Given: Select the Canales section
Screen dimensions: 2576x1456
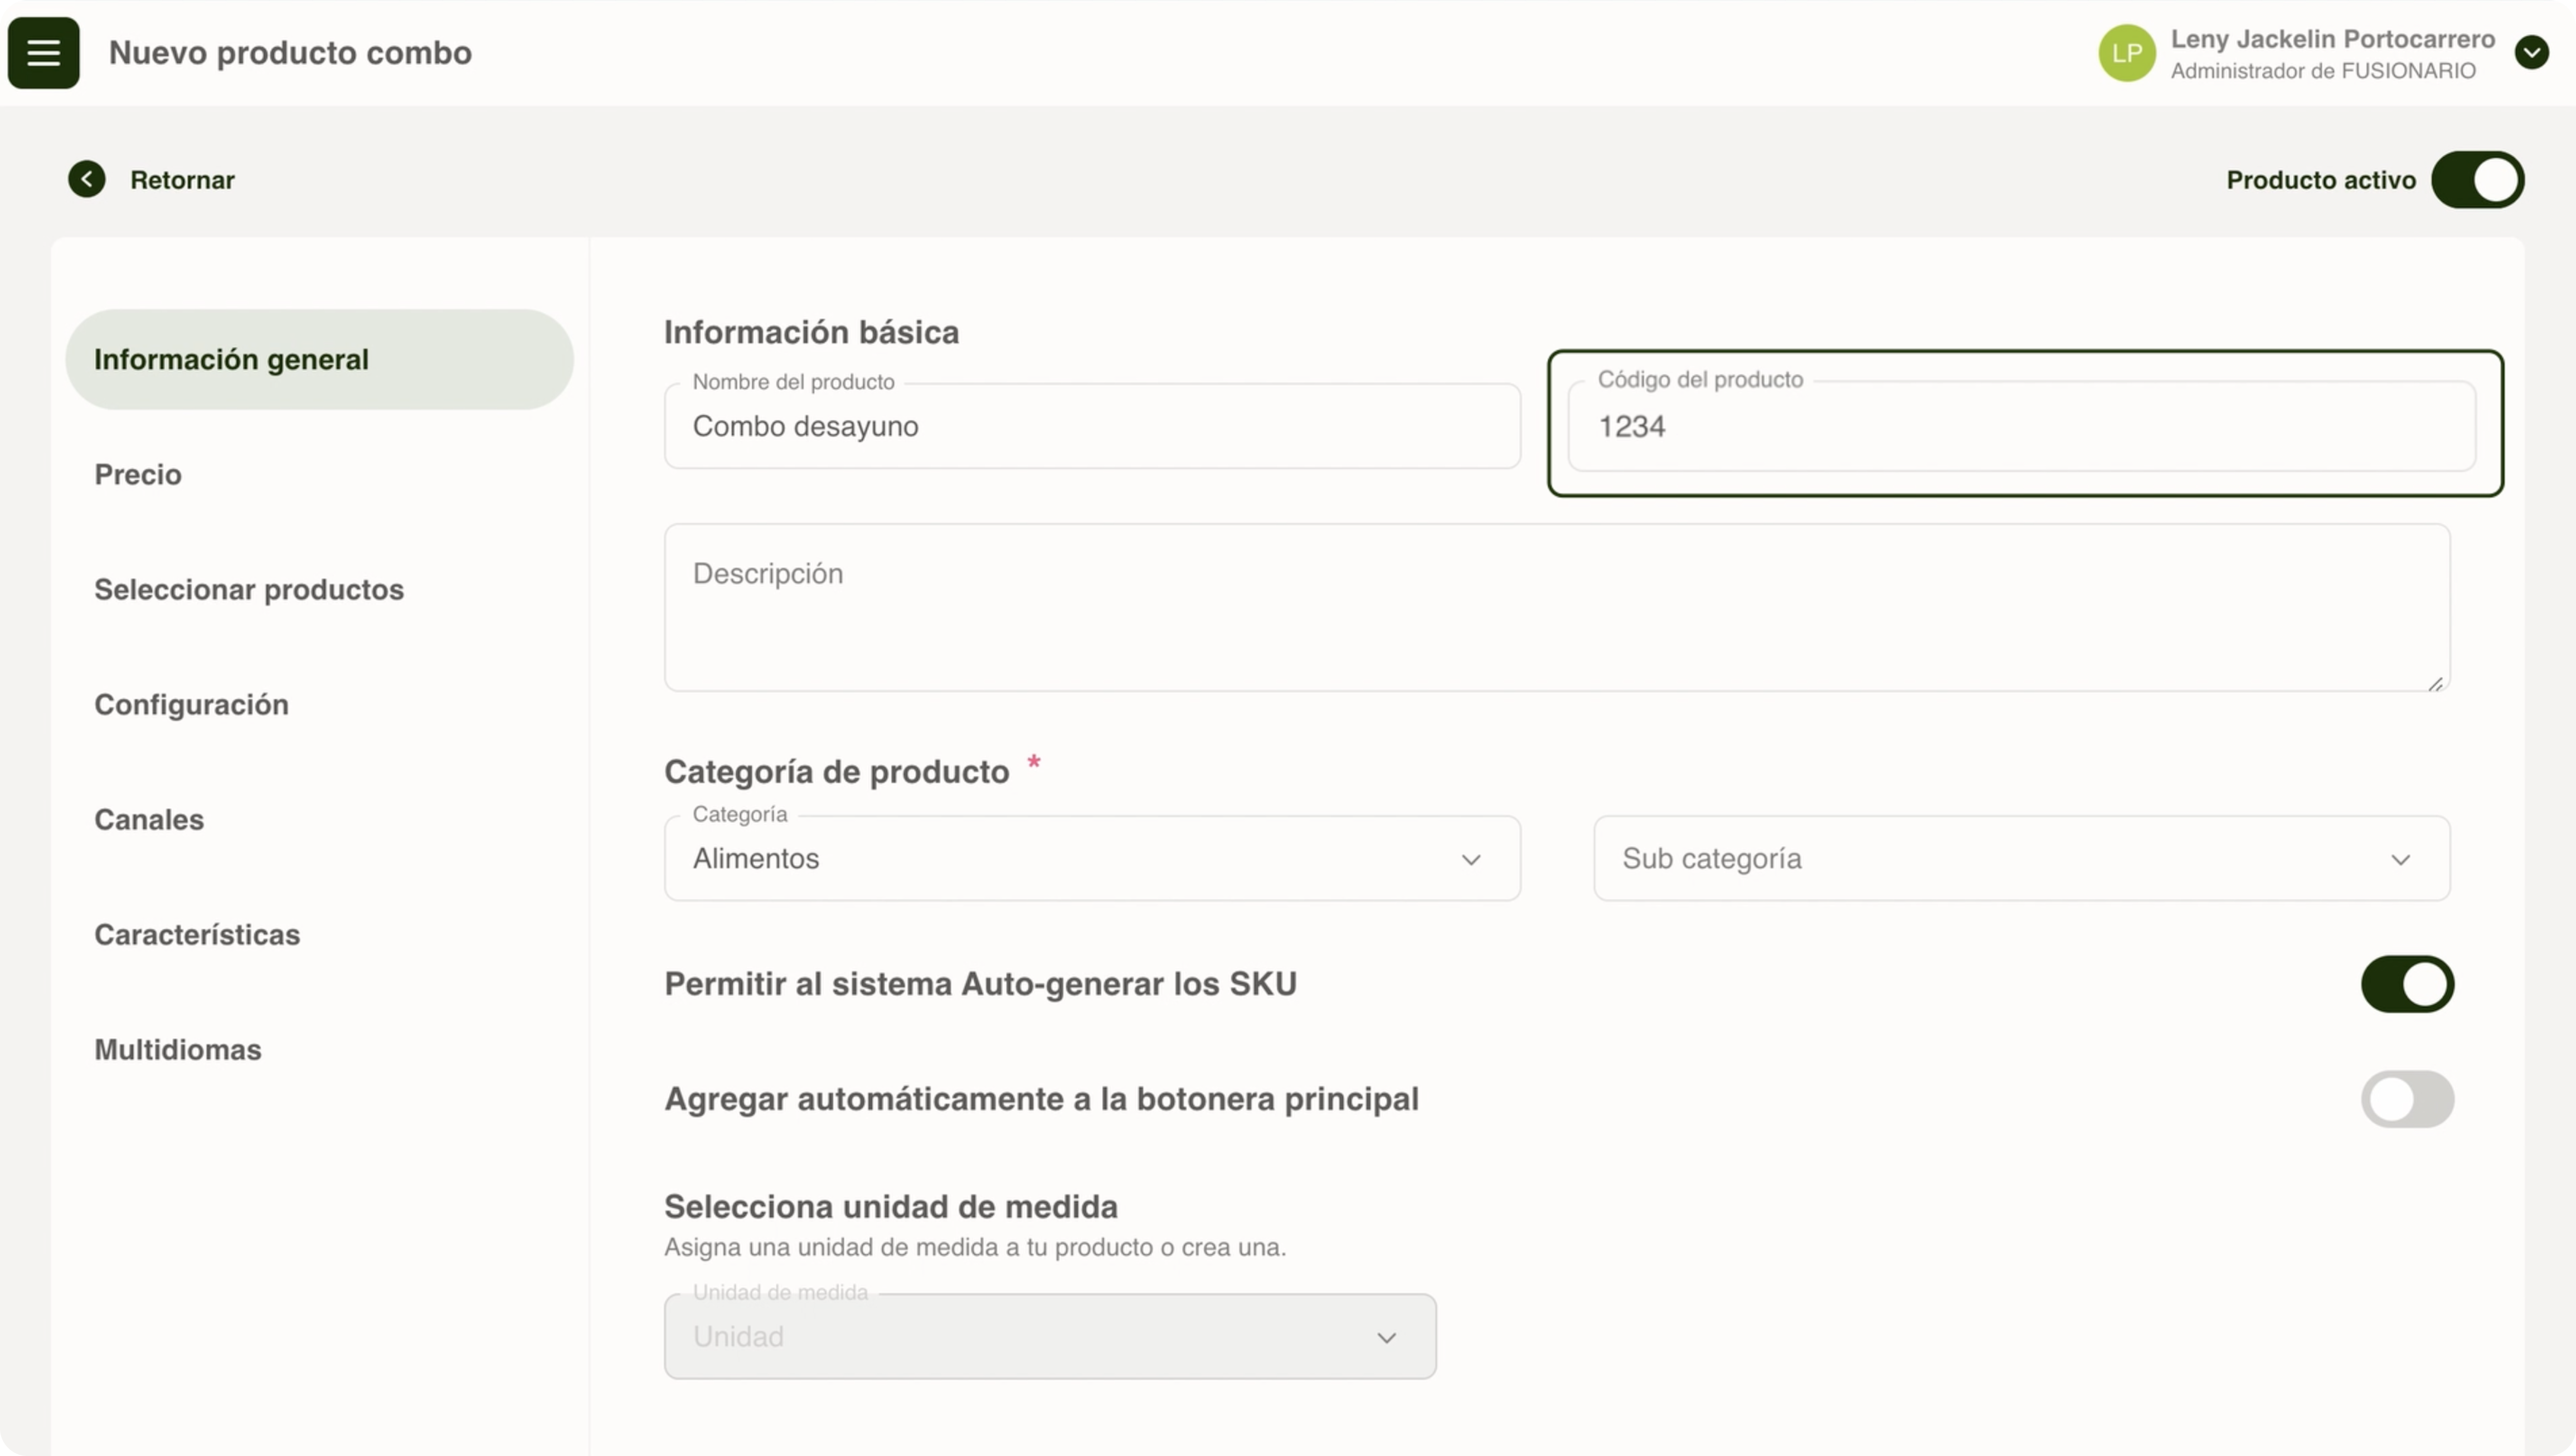Looking at the screenshot, I should pos(149,820).
